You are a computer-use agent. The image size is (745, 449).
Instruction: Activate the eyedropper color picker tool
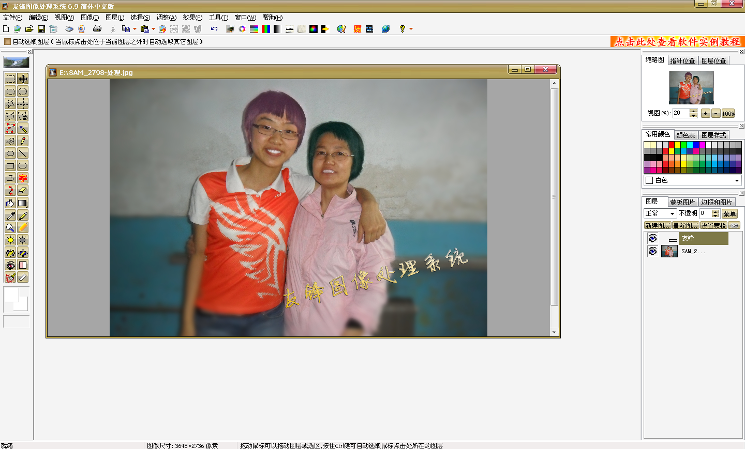click(10, 215)
